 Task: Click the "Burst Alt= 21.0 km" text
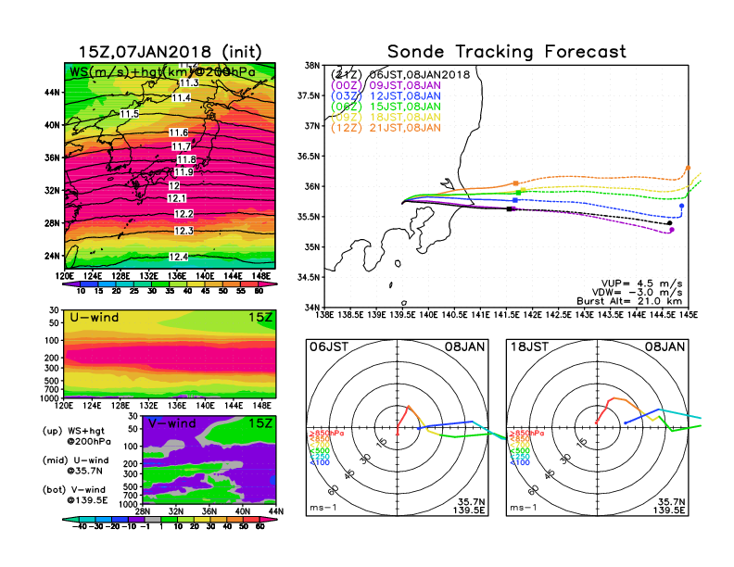coord(629,301)
